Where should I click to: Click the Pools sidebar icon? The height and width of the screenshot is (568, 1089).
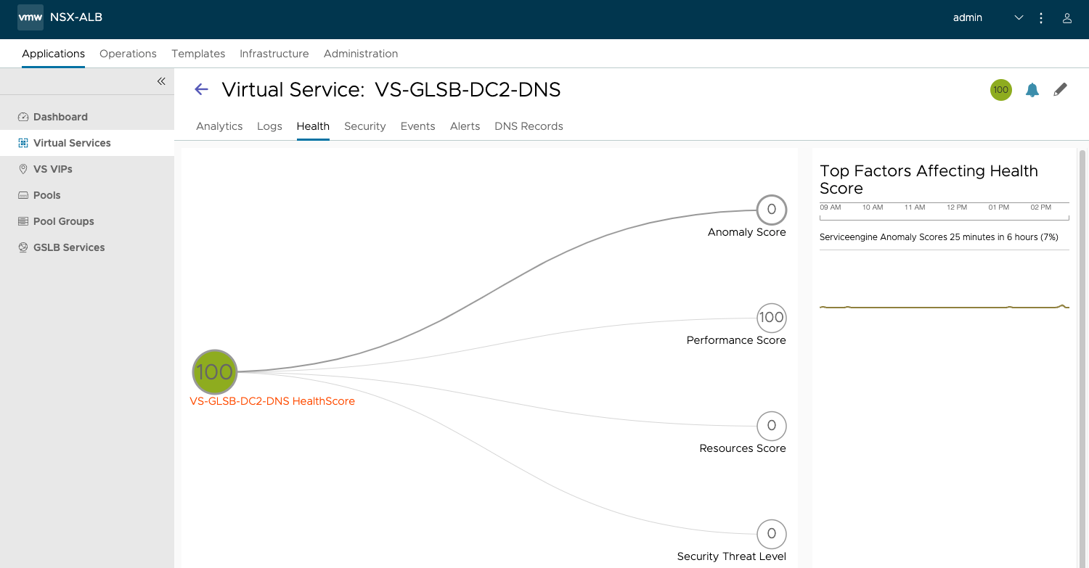[23, 195]
